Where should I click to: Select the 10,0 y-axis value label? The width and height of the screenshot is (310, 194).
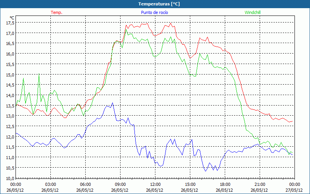(10, 178)
